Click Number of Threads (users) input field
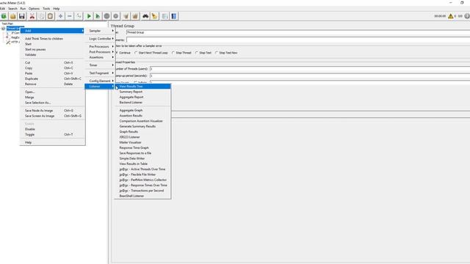Screen dimensions: 470x264 310,69
